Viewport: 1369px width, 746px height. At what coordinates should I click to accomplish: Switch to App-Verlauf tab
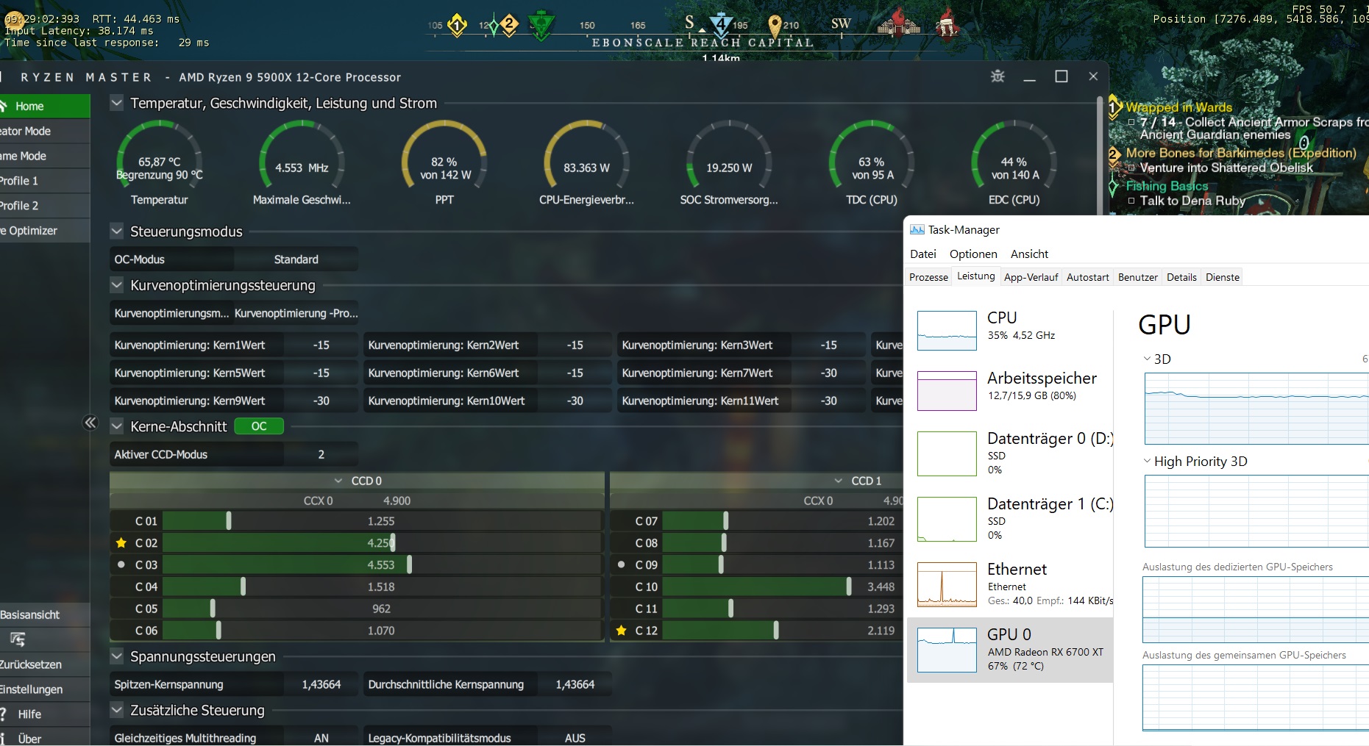1031,277
